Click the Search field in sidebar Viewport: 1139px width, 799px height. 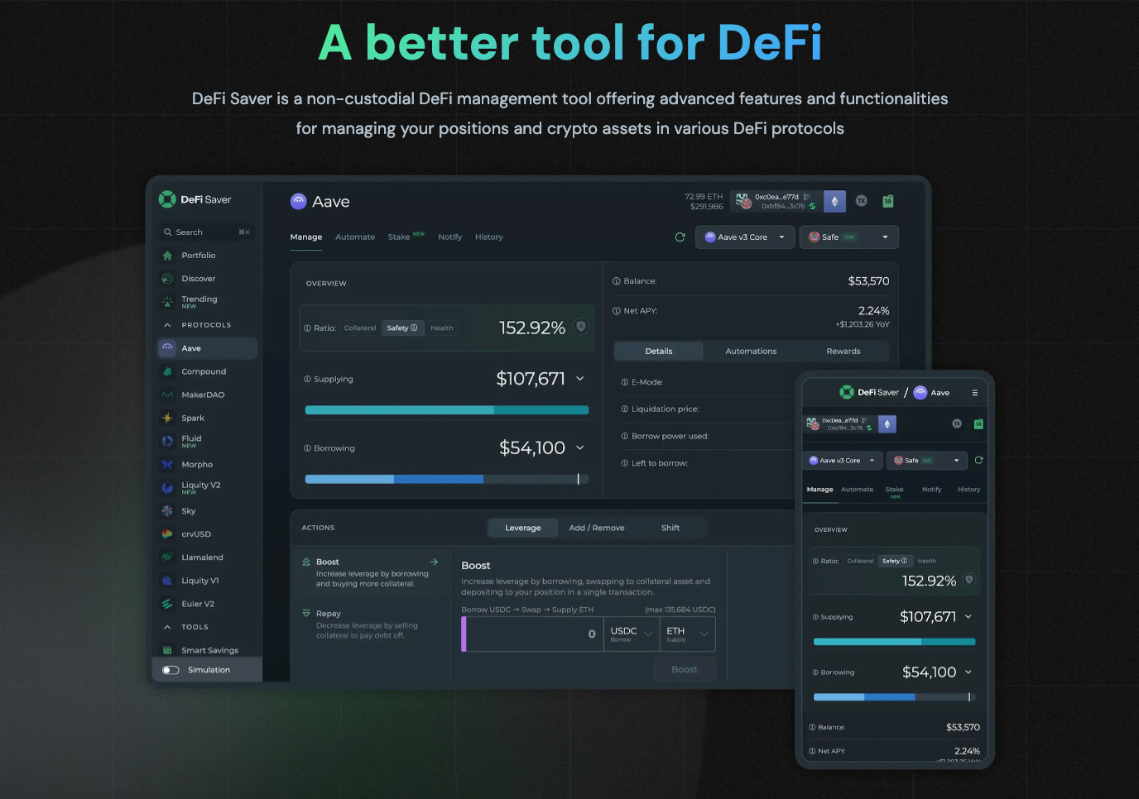tap(207, 232)
